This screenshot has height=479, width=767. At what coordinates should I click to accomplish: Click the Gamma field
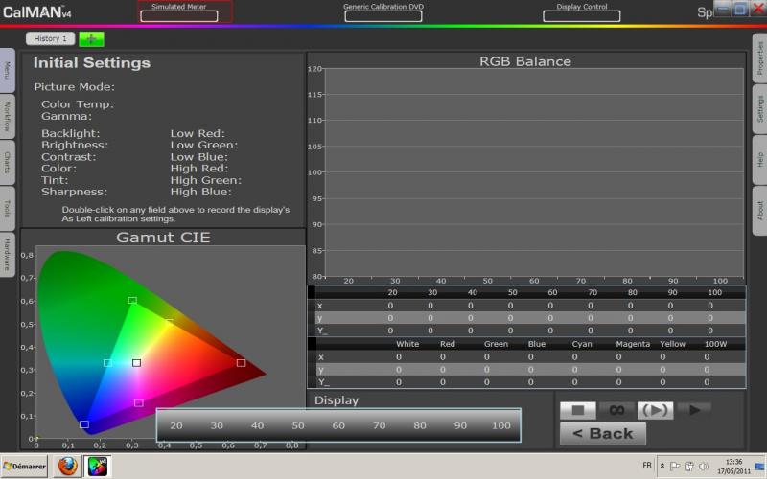(66, 116)
